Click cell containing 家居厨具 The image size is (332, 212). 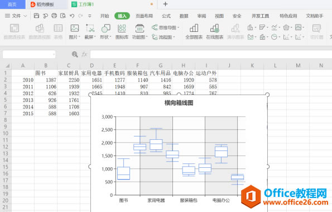69,73
